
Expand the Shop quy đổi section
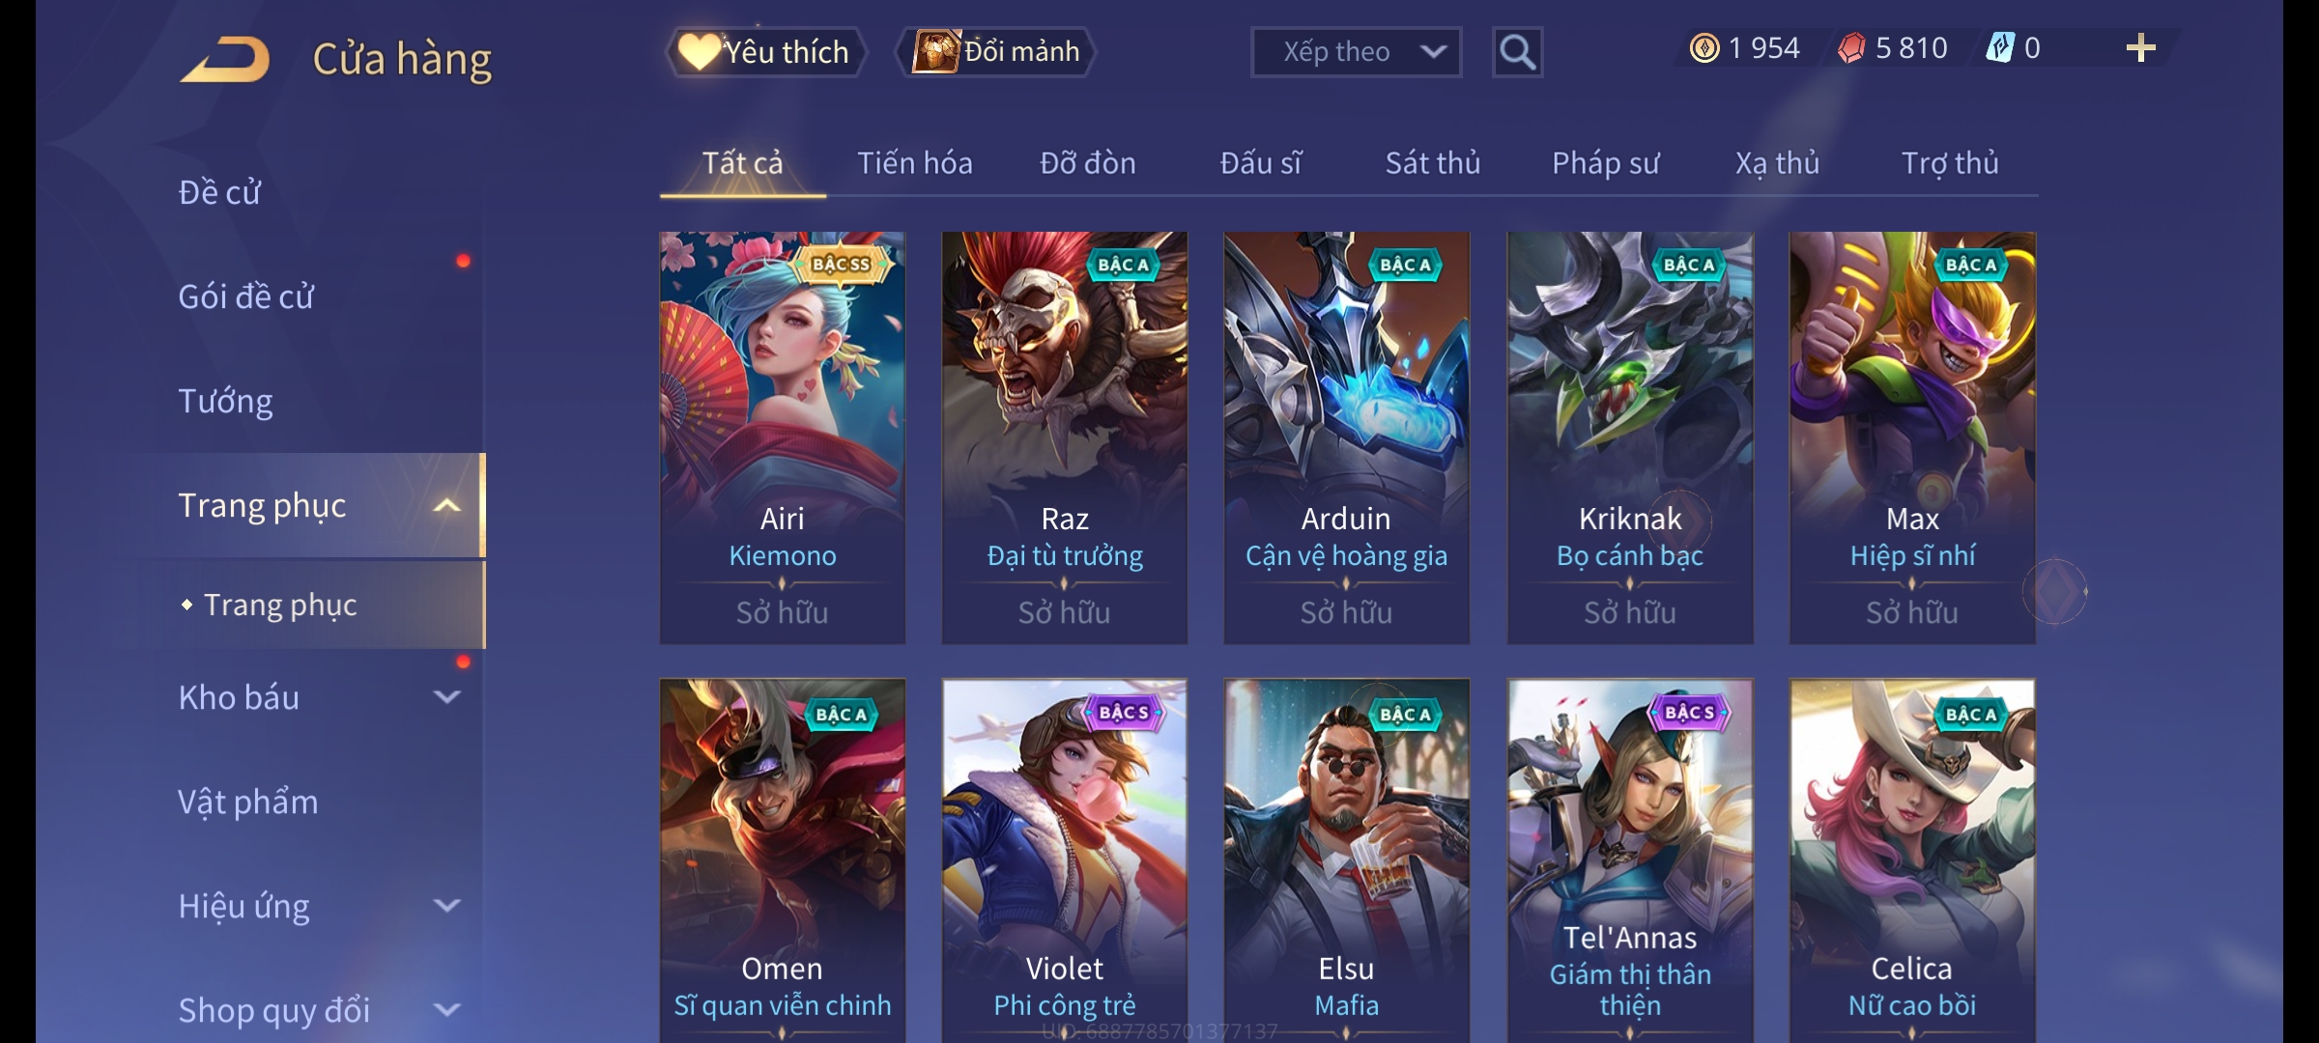446,1009
